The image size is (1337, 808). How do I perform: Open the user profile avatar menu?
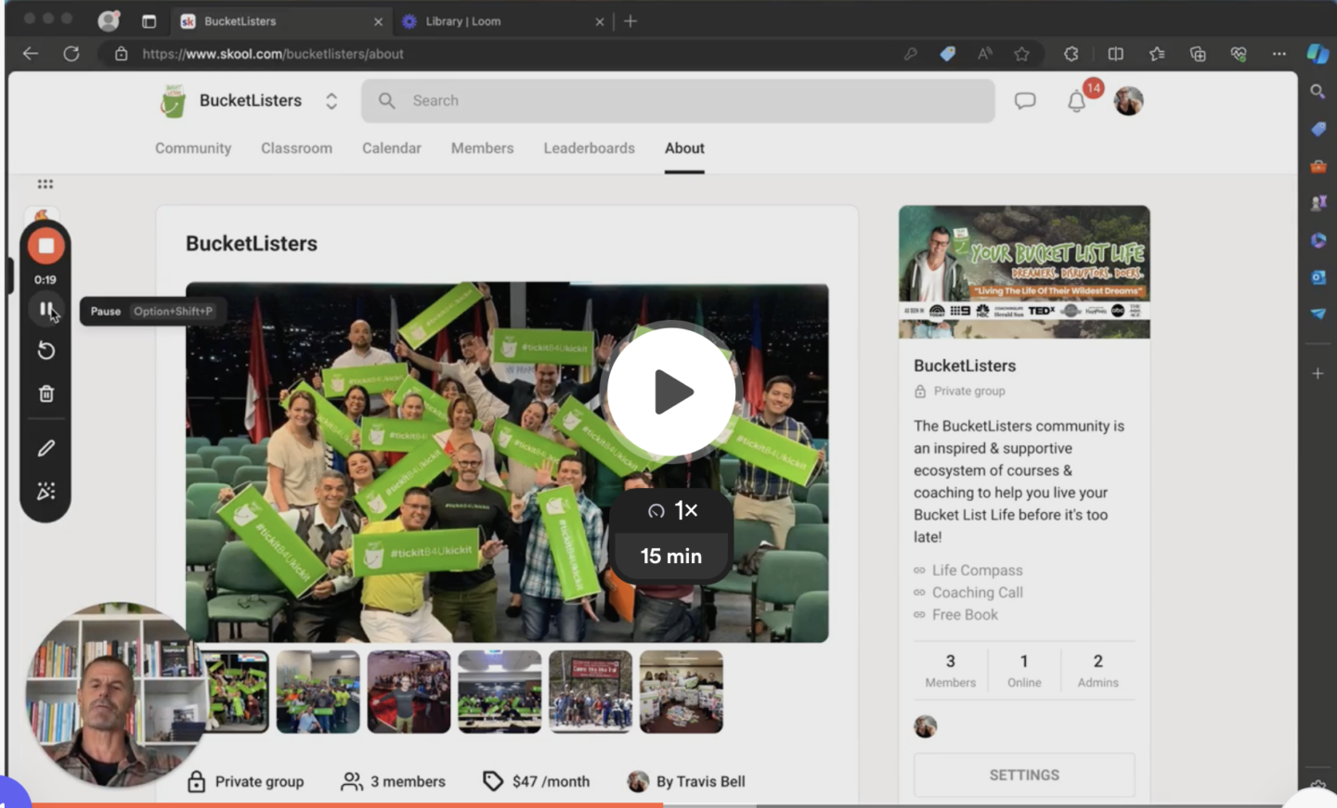point(1128,101)
